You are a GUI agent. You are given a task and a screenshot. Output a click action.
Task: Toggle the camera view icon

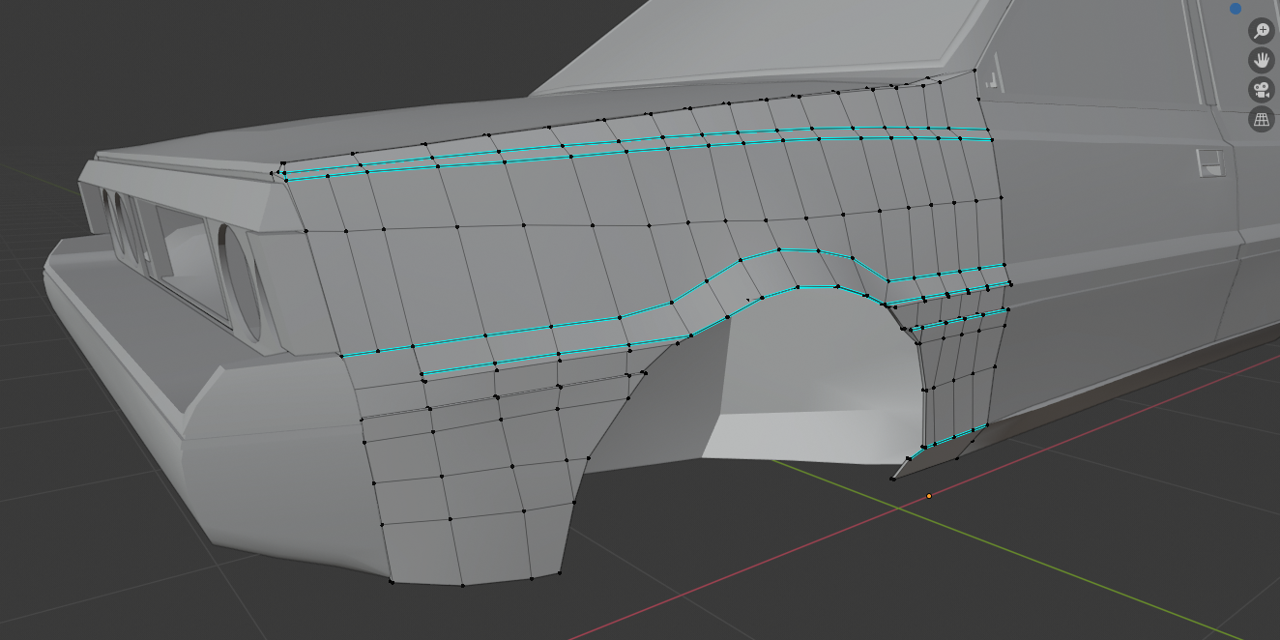click(1261, 90)
